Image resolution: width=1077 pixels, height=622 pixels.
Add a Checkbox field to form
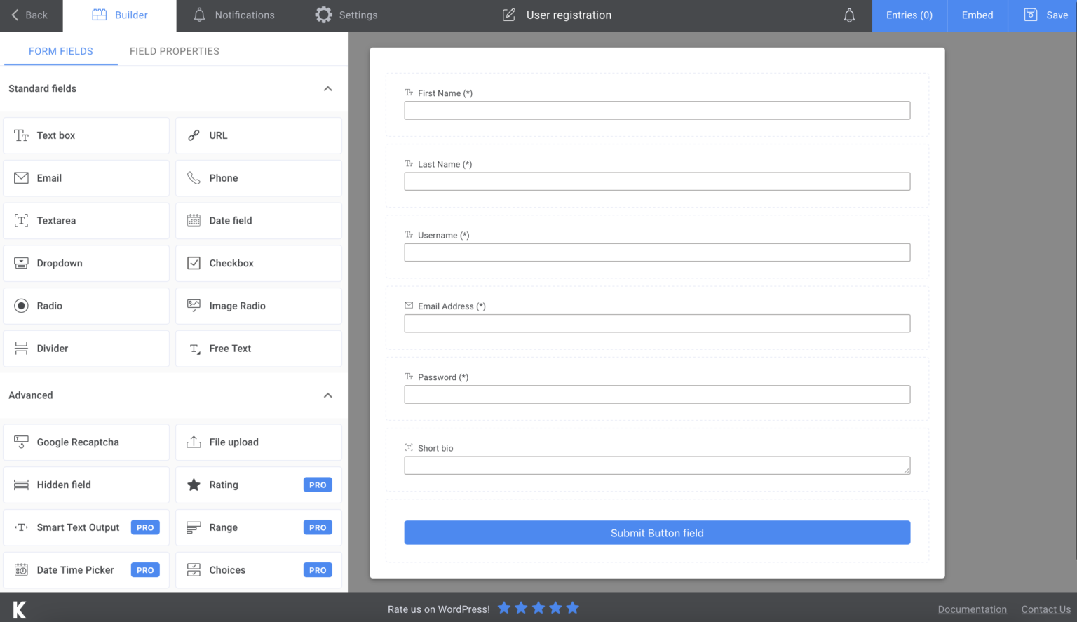tap(258, 264)
